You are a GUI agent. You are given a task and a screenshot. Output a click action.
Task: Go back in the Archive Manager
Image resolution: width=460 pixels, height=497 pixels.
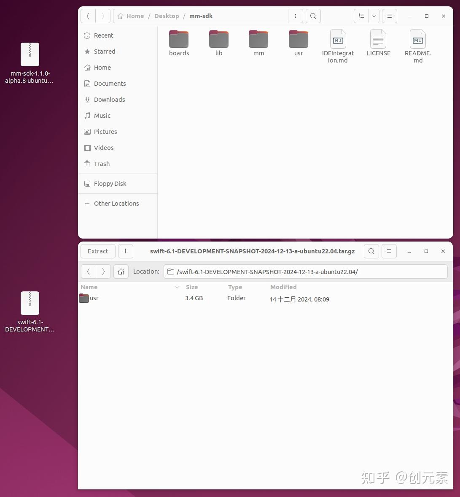(x=88, y=272)
